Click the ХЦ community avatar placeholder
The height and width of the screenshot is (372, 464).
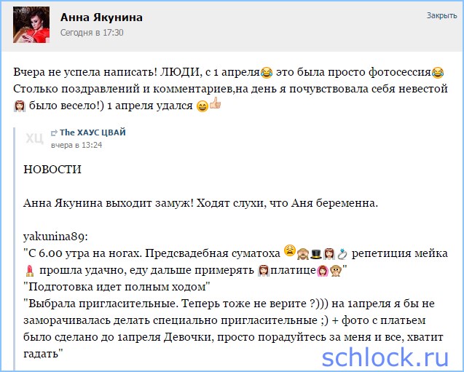point(34,138)
